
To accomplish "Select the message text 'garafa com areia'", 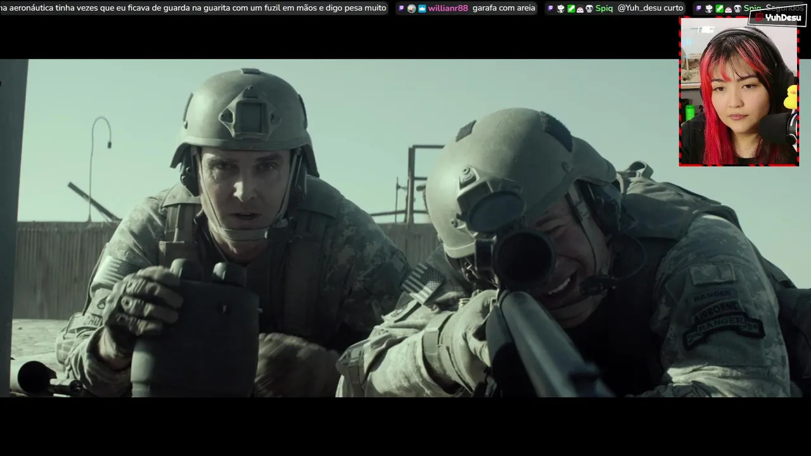I will click(x=504, y=8).
